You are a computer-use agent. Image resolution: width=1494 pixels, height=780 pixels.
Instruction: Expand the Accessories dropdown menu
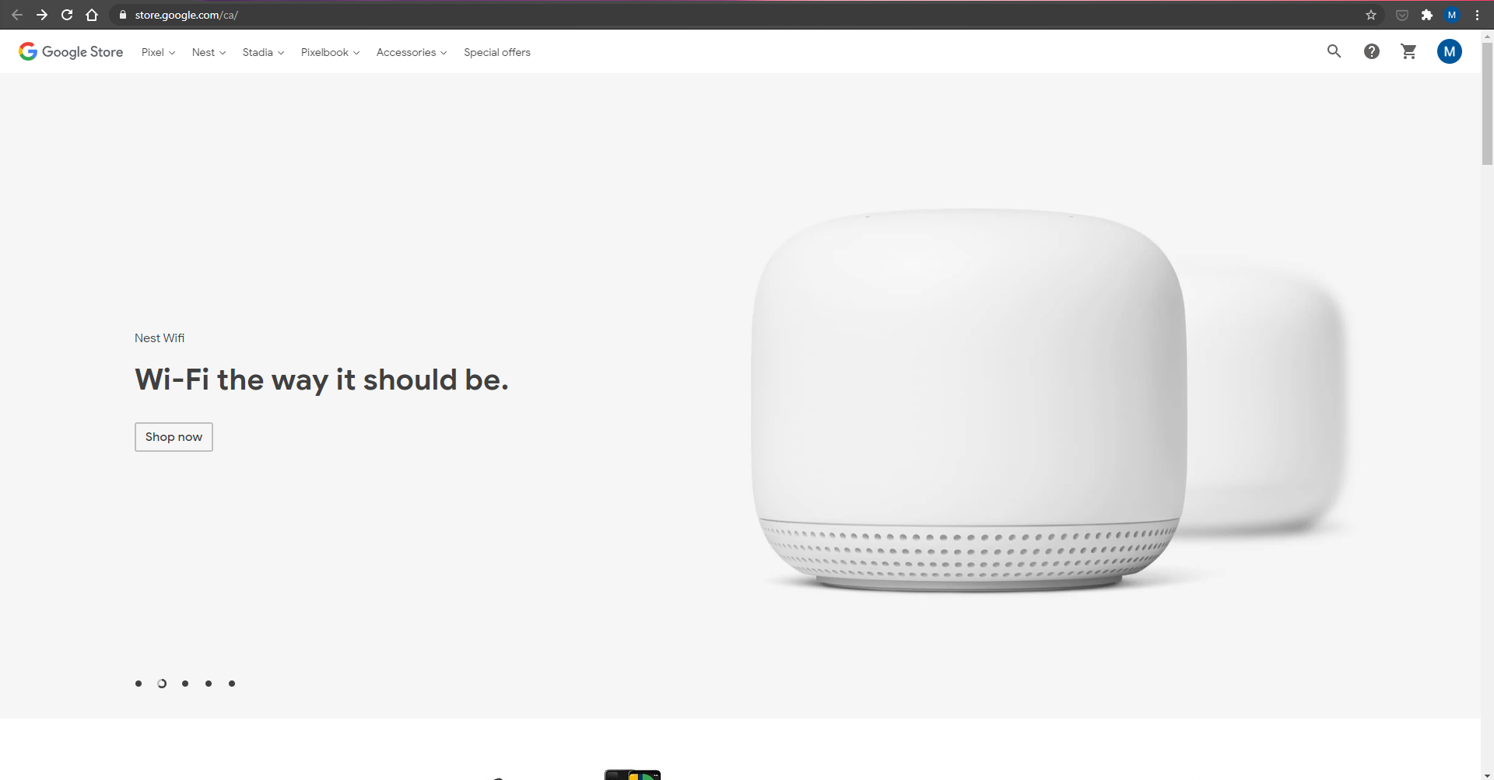click(412, 52)
